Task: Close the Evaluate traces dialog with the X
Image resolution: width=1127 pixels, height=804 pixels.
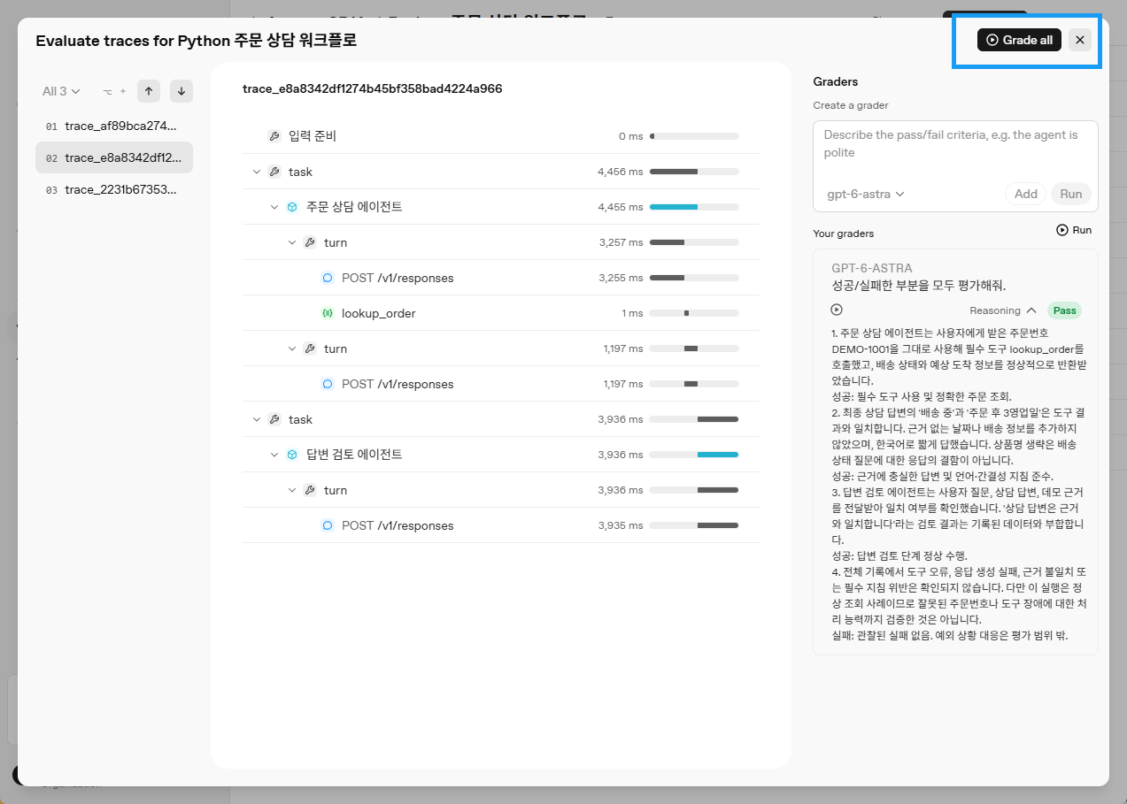Action: click(1080, 40)
